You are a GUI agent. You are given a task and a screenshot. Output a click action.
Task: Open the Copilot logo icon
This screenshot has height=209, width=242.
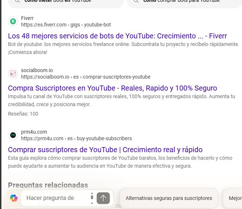[14, 198]
